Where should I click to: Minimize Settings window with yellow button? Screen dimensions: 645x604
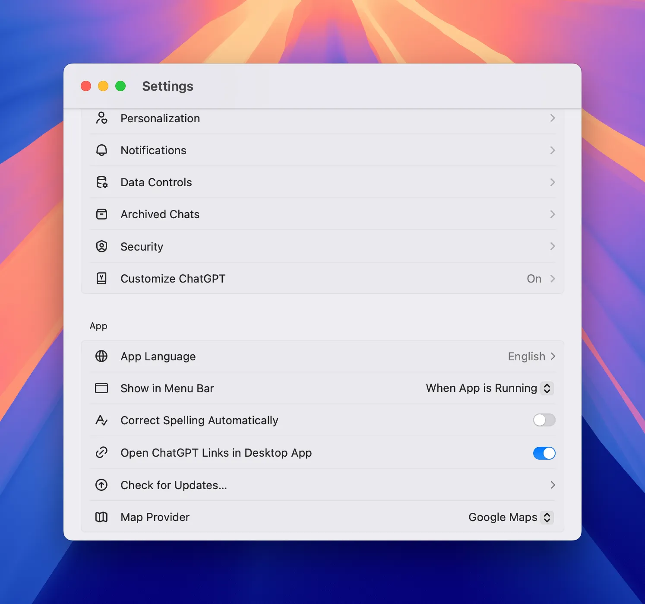click(103, 86)
